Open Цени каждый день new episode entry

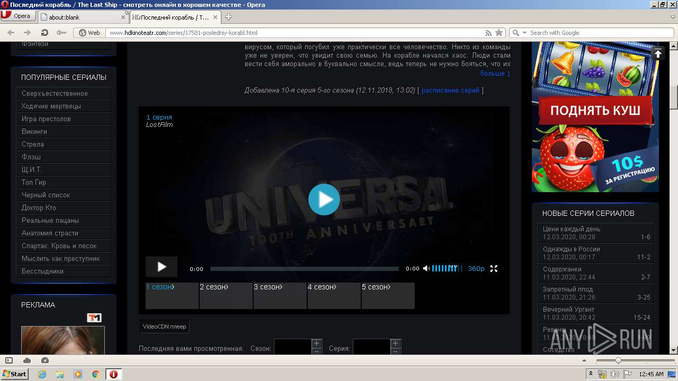coord(595,233)
